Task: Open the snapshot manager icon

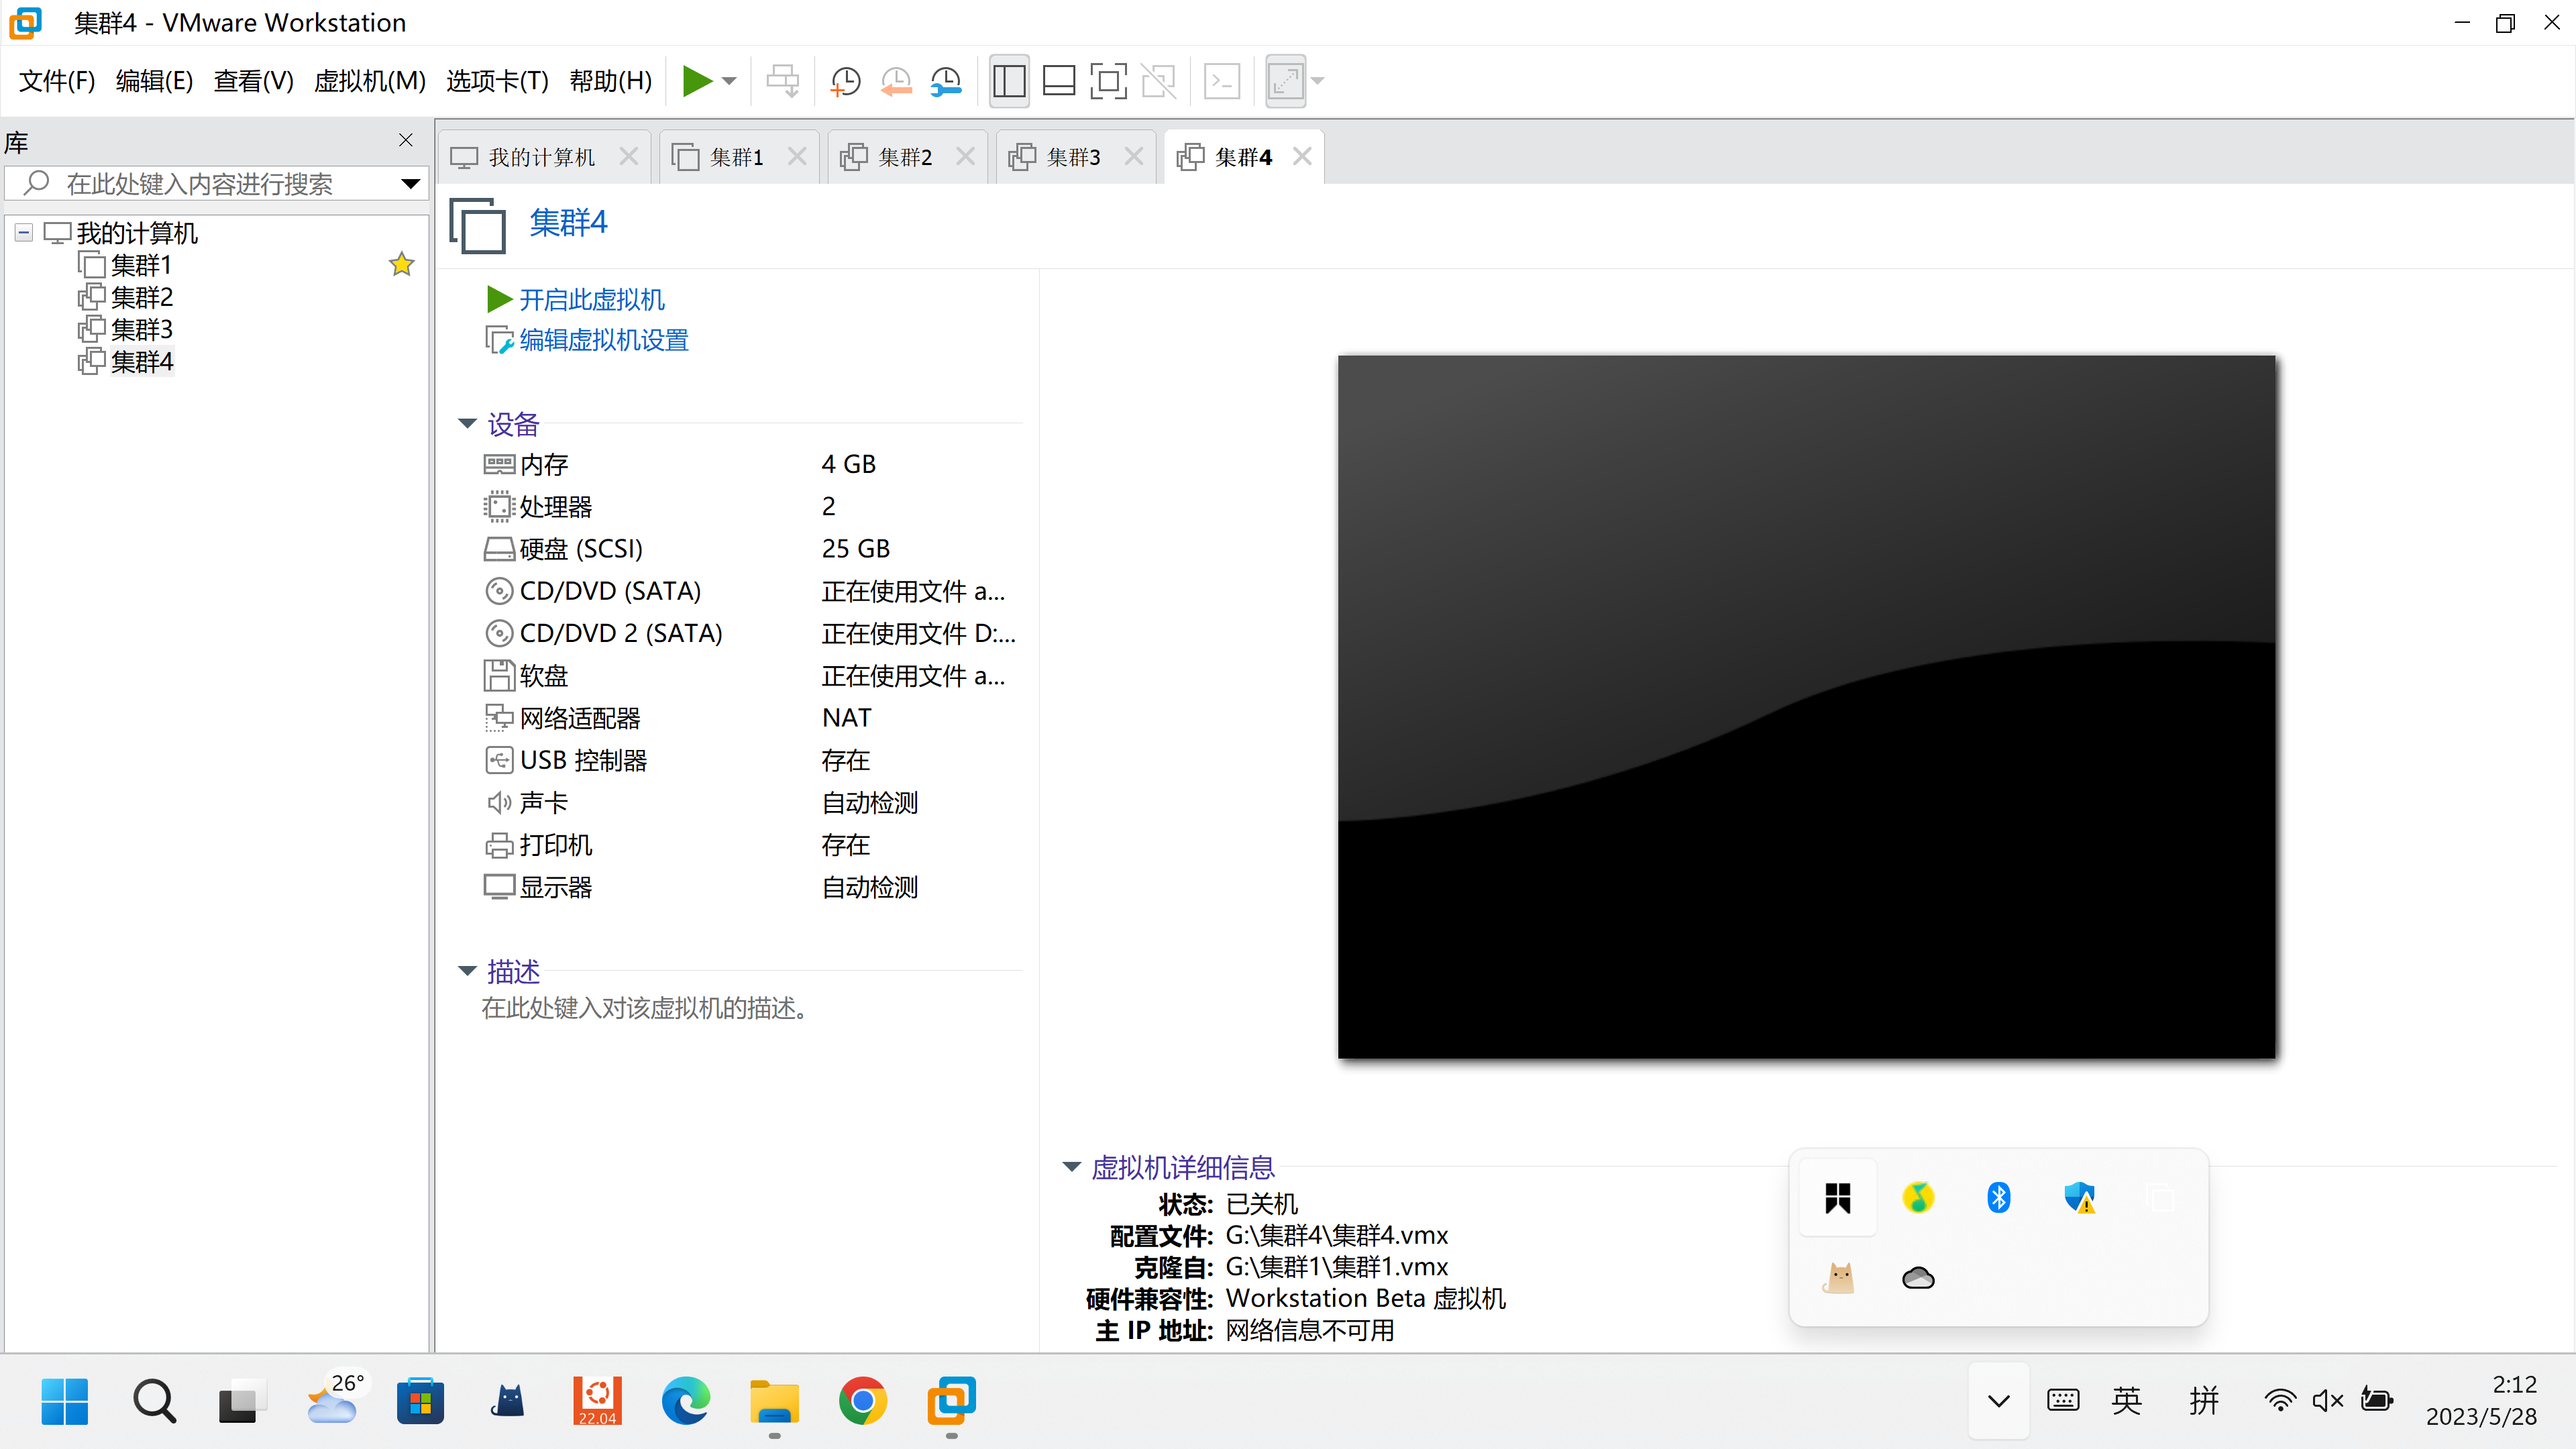Action: click(946, 81)
